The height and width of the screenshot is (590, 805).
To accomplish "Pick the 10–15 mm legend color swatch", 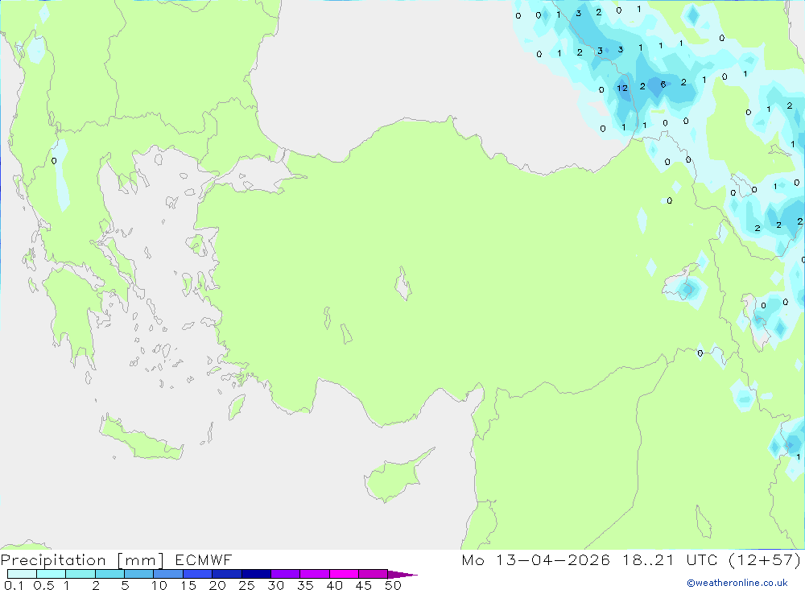I will coord(168,574).
